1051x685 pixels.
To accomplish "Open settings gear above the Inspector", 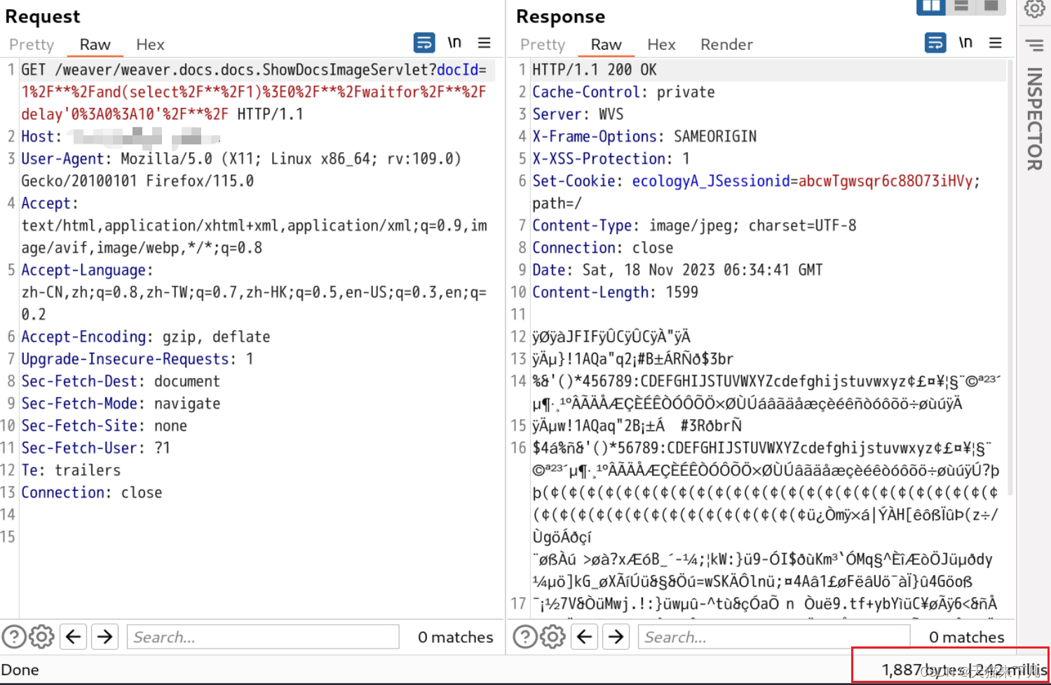I will [1035, 8].
